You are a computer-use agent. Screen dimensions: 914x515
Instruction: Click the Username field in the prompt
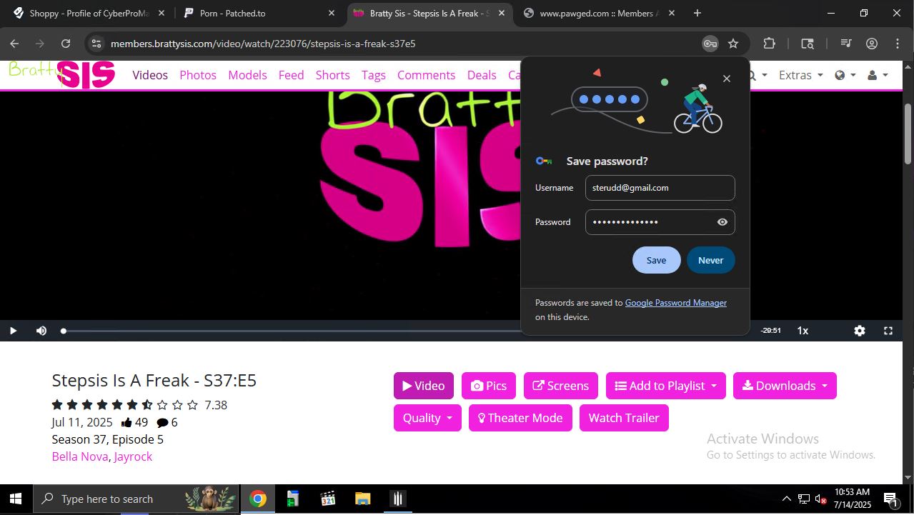[x=660, y=188]
